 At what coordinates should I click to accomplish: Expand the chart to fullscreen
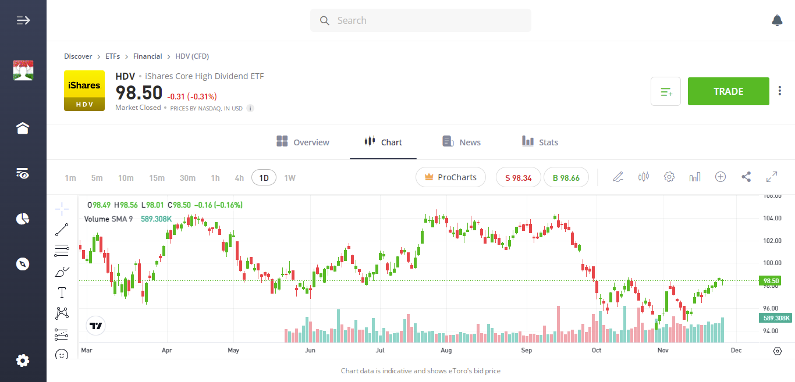(x=772, y=177)
